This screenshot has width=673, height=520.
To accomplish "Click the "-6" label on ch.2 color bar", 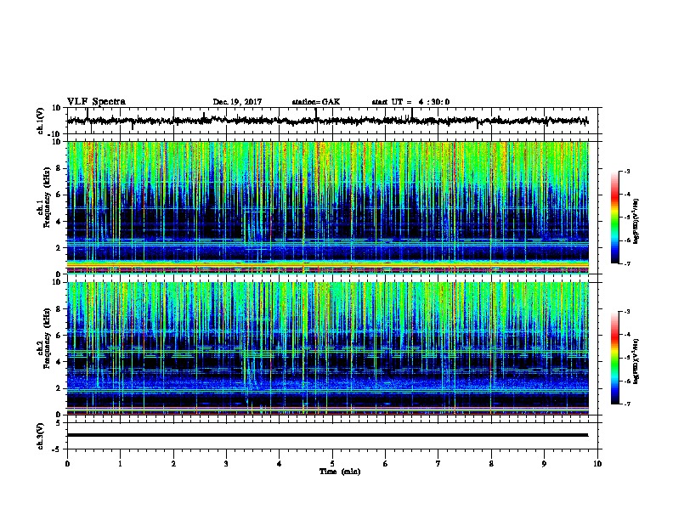I will tap(626, 381).
